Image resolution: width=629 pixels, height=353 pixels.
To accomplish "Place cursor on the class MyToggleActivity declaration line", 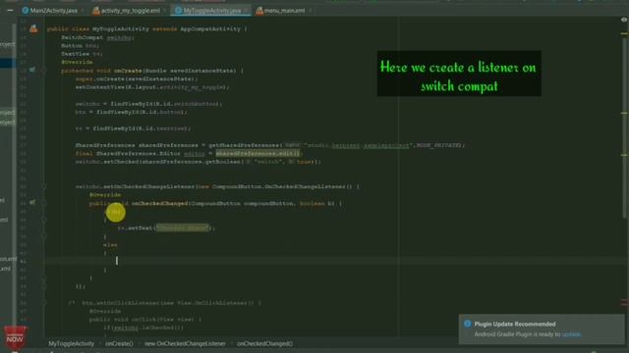I will (146, 29).
